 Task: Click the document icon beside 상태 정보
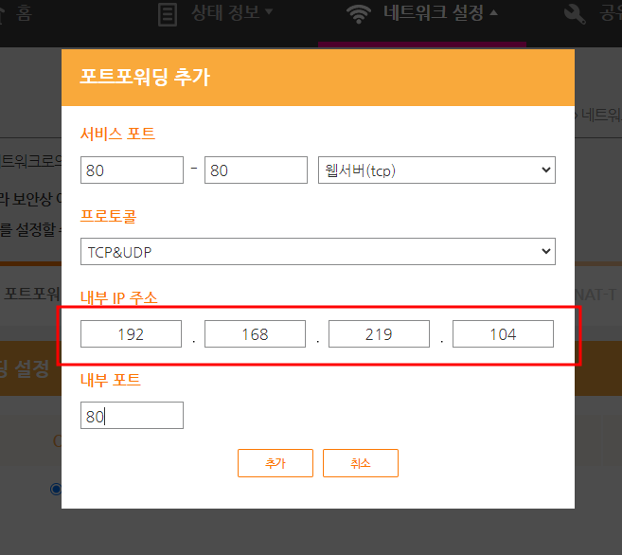pos(168,14)
